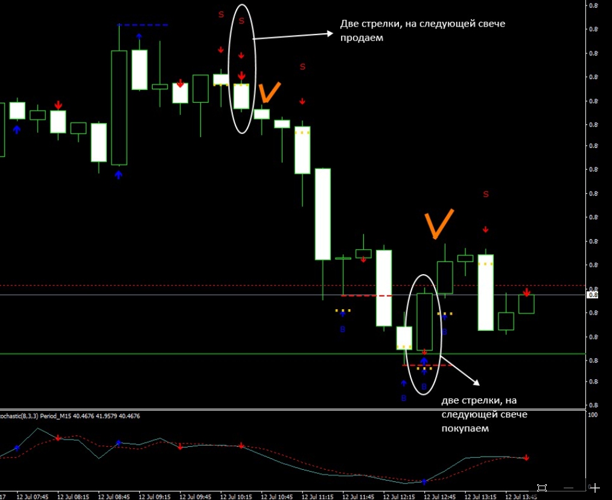Select the blue dashed line at the chart high
Image resolution: width=612 pixels, height=500 pixels.
[143, 25]
